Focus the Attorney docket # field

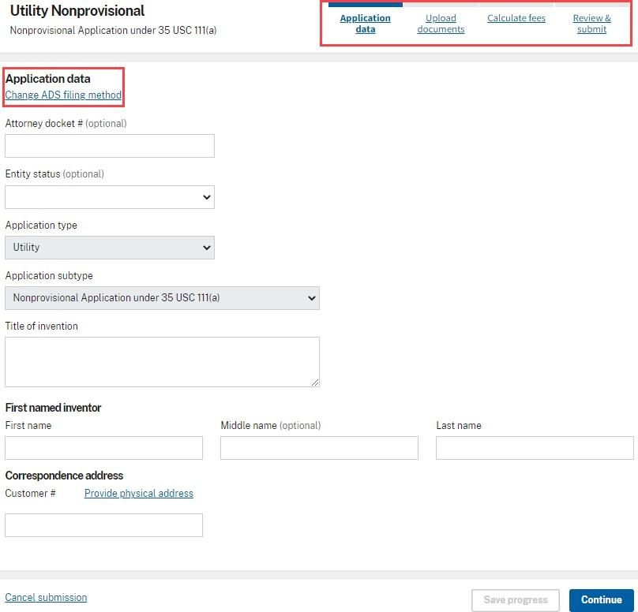pos(110,146)
